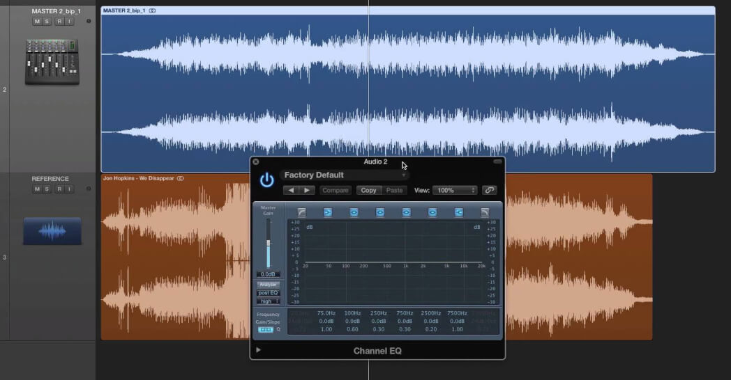Click the Audio 2 plugin window title
Viewport: 731px width, 380px height.
375,162
